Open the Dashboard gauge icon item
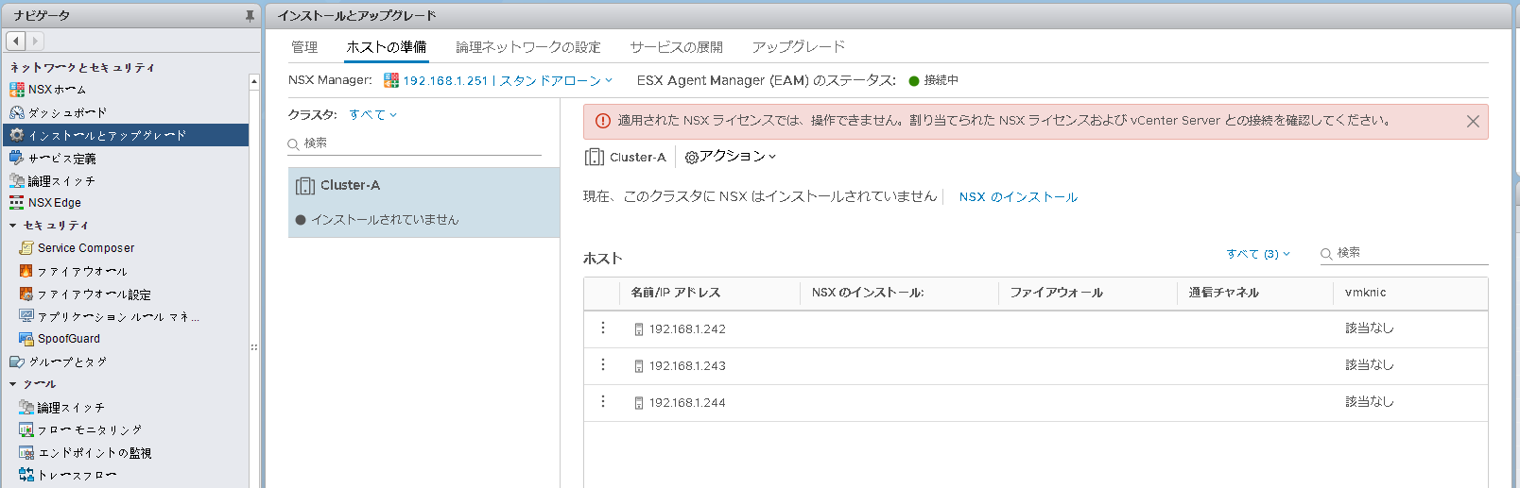This screenshot has height=488, width=1520. point(17,112)
